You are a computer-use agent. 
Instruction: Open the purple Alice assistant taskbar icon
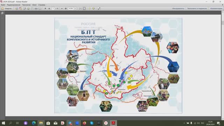26,123
